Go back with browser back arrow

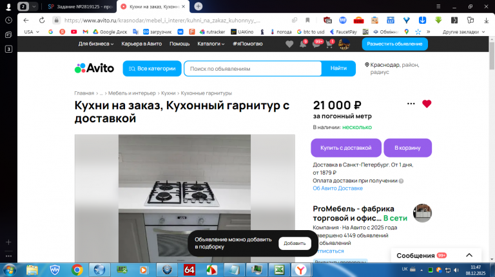point(26,20)
